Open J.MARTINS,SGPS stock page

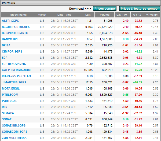click(14, 82)
